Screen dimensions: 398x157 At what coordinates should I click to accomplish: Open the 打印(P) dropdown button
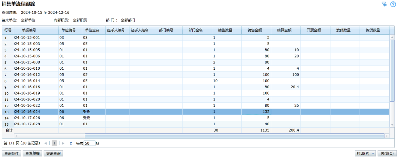365,153
